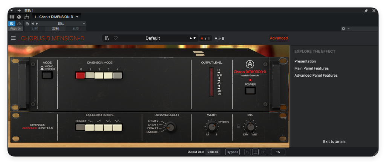Open the 默认 preset dropdown
Screen dimensions: 386x164
pyautogui.click(x=63, y=24)
